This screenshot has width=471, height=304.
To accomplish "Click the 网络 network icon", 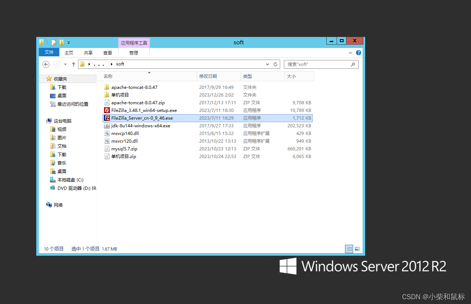I will pos(49,205).
